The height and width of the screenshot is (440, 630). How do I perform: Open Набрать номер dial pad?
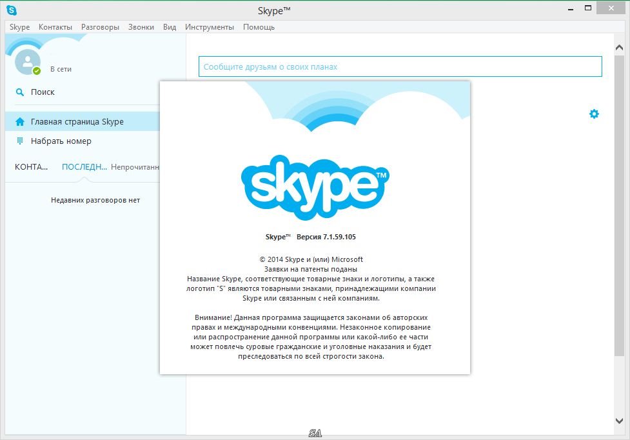83,141
